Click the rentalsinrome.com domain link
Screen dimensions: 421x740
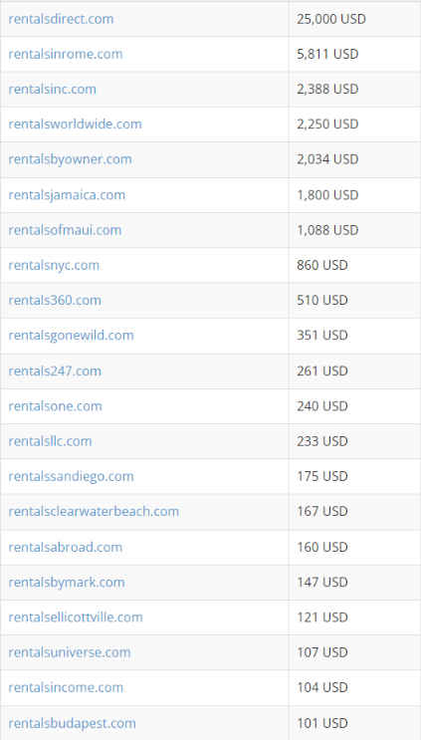(66, 54)
